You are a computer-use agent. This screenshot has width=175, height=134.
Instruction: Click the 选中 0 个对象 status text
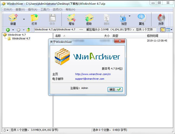110,130
